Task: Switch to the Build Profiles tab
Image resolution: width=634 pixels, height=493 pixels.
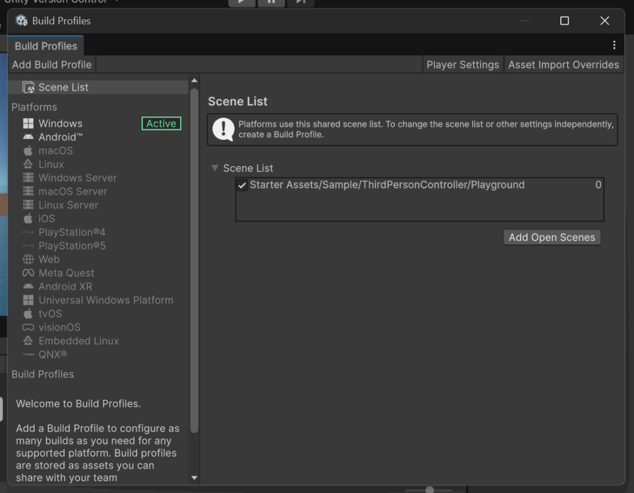Action: (46, 46)
